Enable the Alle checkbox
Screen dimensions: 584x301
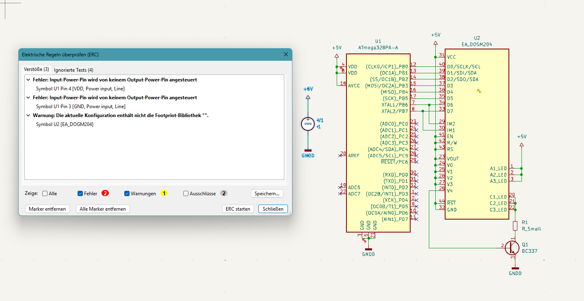pyautogui.click(x=45, y=194)
